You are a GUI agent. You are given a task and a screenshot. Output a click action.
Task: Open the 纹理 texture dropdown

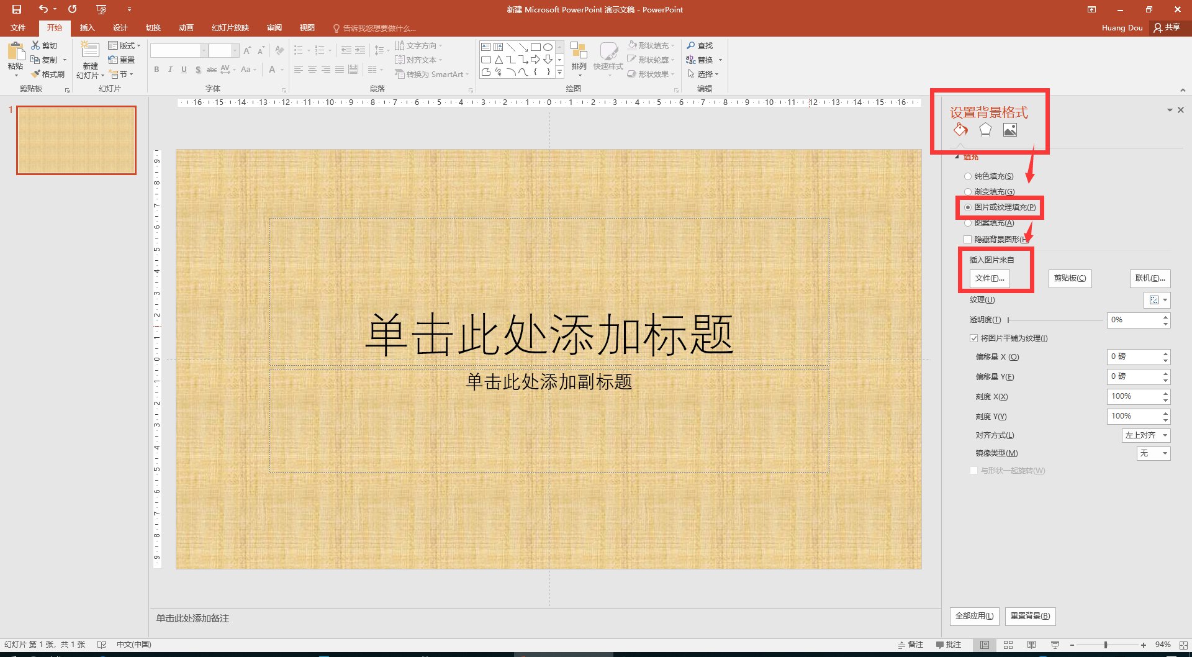(1157, 300)
